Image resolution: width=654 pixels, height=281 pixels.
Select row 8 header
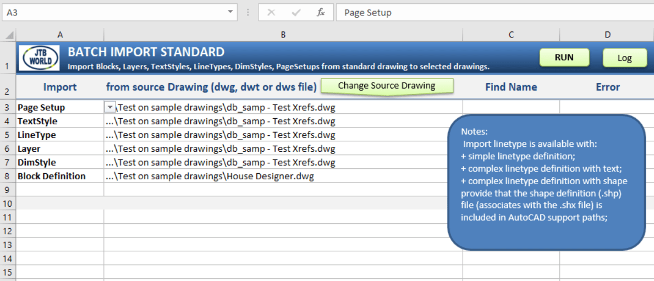[8, 176]
